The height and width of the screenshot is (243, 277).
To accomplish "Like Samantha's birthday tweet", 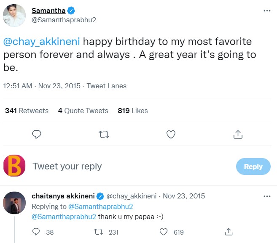I will (171, 134).
